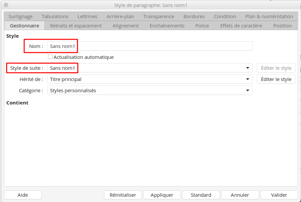The image size is (301, 202).
Task: Click the Annuler button
Action: pos(240,195)
